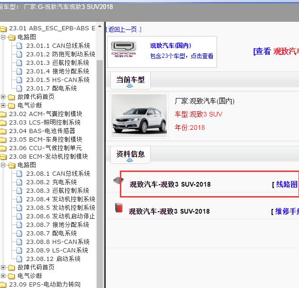Open 23.08.4 发动机控制系统 document
The image size is (299, 288).
61,199
